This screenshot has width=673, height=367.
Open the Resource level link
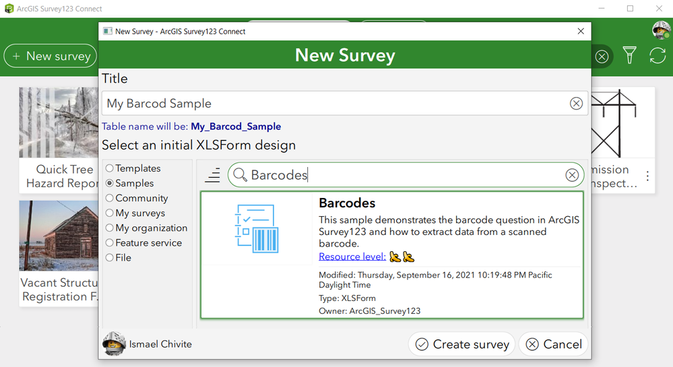tap(352, 257)
